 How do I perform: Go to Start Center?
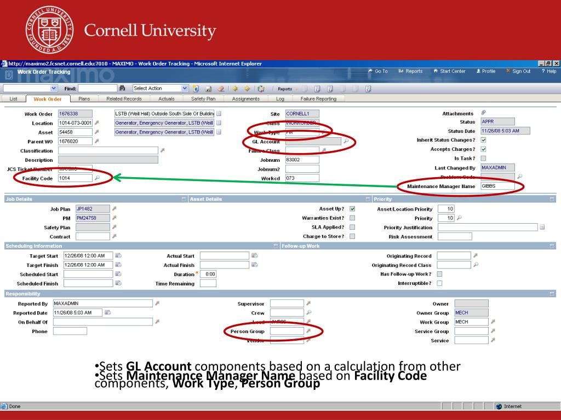[449, 71]
